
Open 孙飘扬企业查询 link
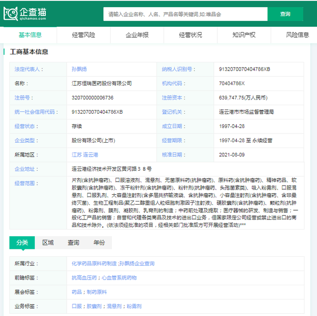coord(137,263)
